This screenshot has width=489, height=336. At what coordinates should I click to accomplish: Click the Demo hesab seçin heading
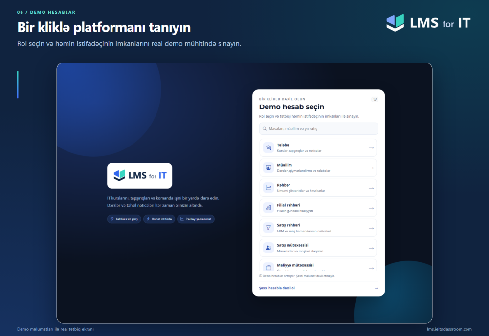tap(291, 107)
